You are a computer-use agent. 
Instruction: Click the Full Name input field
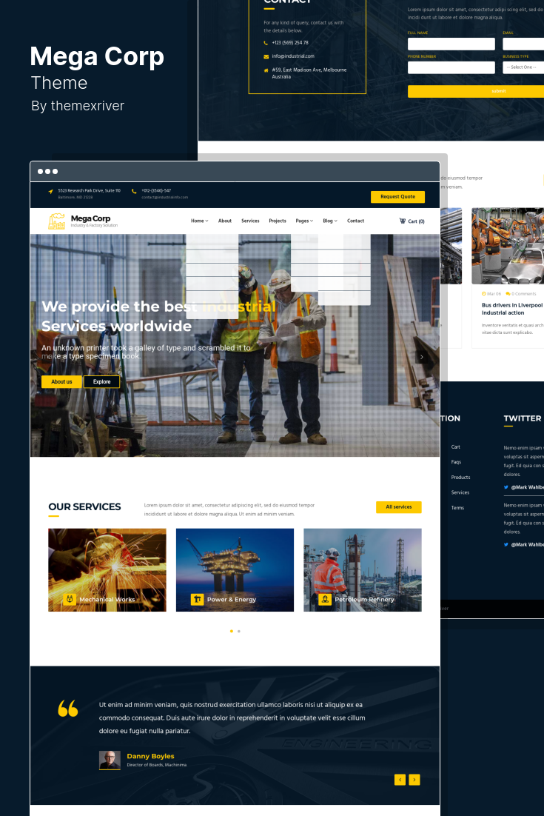[x=451, y=44]
